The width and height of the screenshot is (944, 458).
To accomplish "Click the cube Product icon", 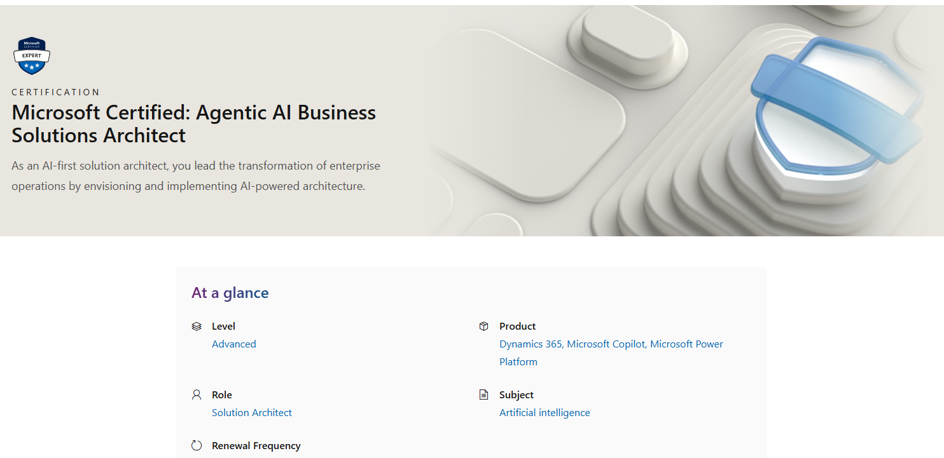I will click(484, 327).
